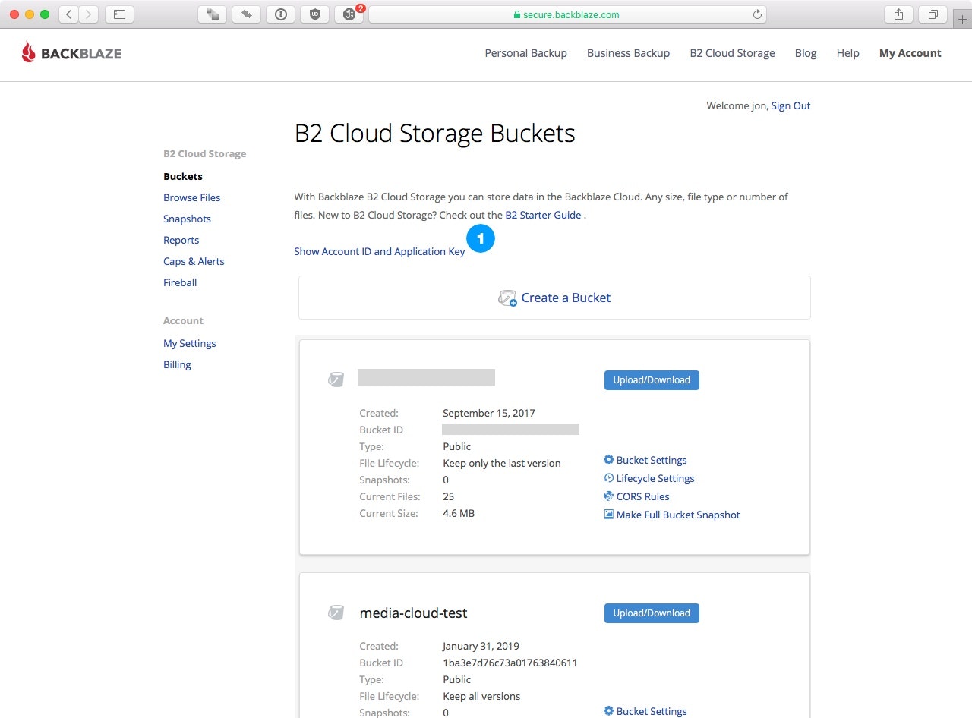Screen dimensions: 972x718
Task: Click the 1Password extension icon in toolbar
Action: [x=281, y=14]
